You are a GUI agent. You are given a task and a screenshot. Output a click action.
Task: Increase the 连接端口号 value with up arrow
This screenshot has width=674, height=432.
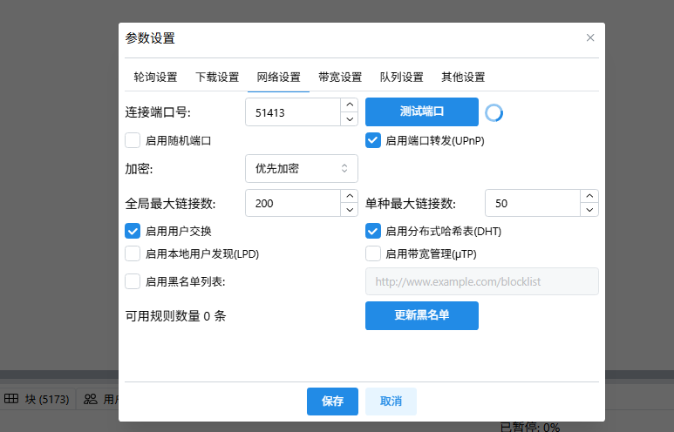(x=350, y=105)
